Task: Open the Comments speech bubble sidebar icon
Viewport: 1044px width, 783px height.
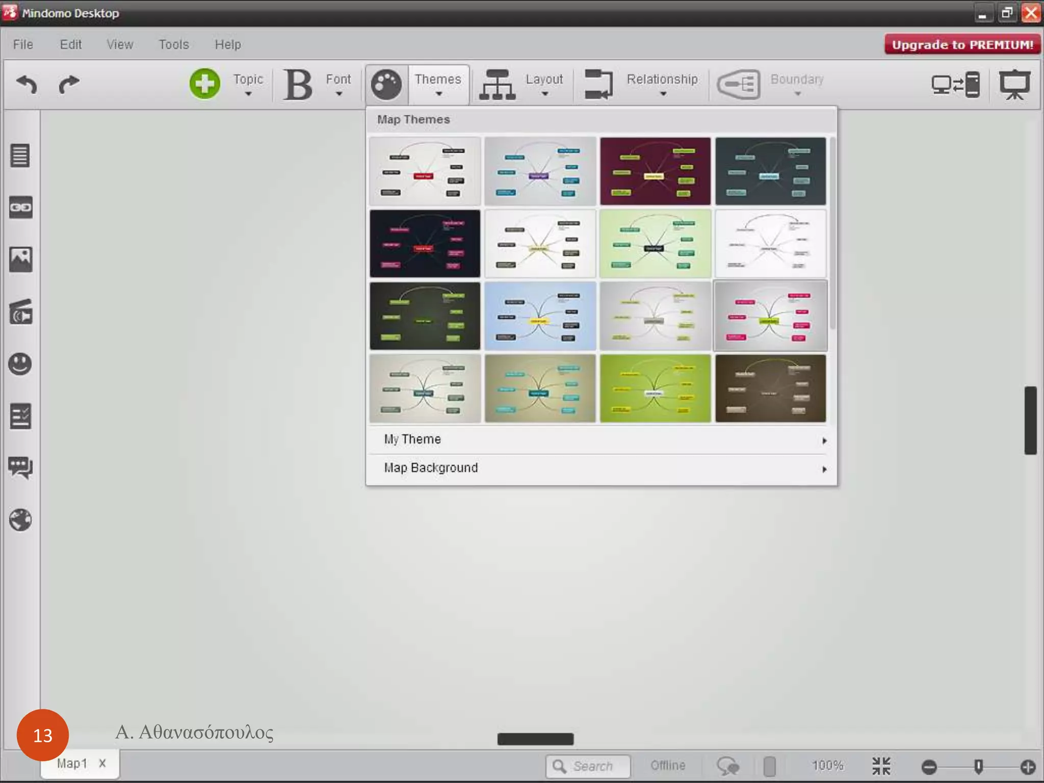Action: (20, 467)
